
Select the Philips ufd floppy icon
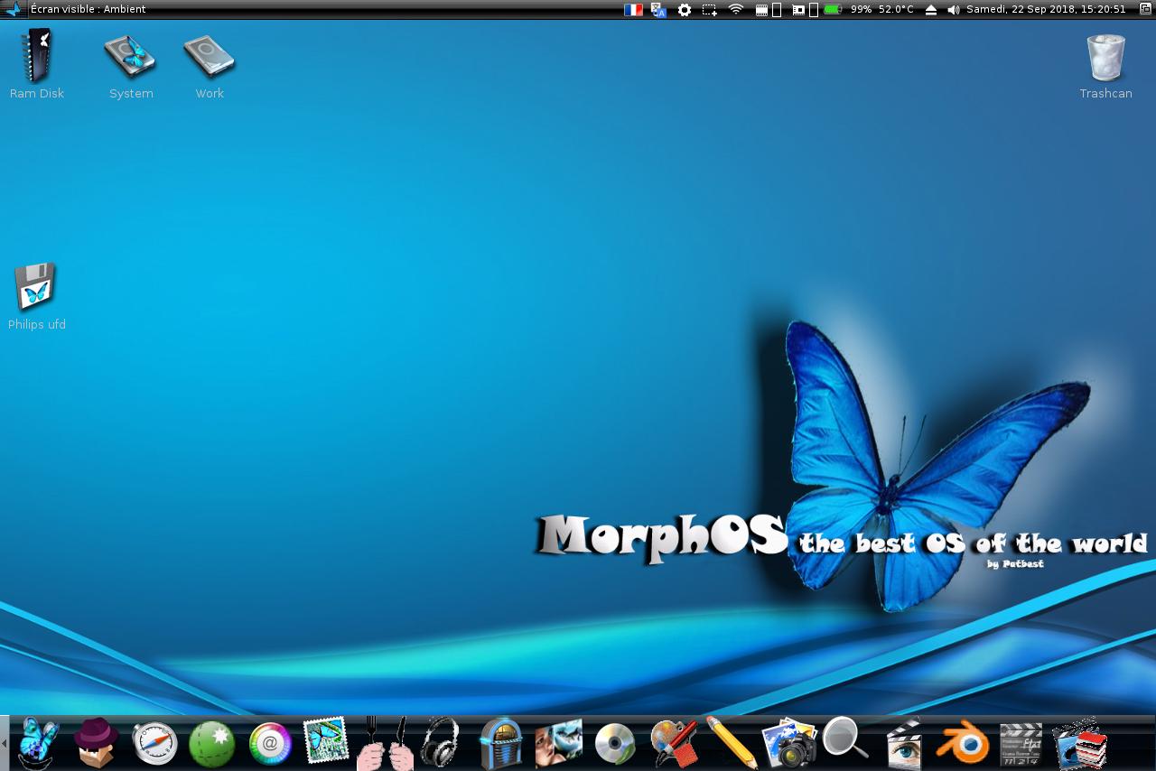click(x=35, y=287)
